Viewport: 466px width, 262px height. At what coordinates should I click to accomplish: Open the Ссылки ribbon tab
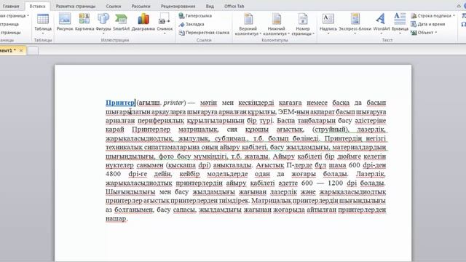(x=114, y=6)
